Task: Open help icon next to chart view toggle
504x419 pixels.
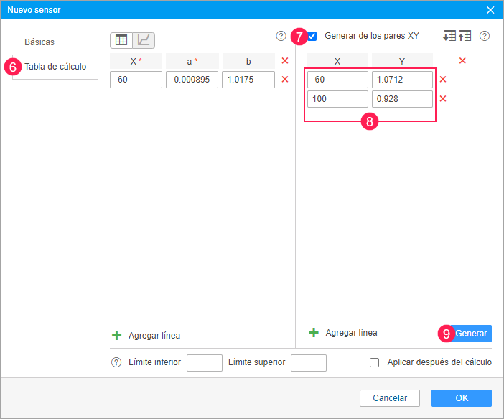Action: (x=281, y=36)
